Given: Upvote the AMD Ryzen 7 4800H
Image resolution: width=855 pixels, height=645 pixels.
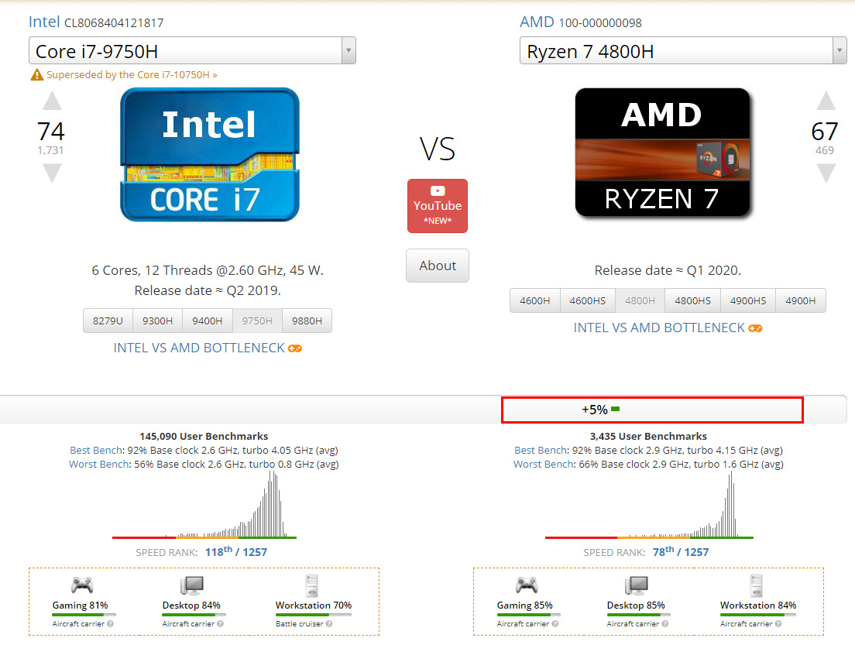Looking at the screenshot, I should tap(826, 101).
